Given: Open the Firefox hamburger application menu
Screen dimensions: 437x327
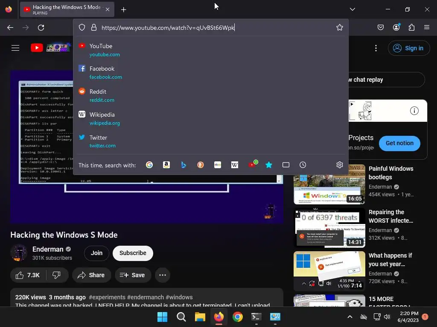Looking at the screenshot, I should [427, 27].
